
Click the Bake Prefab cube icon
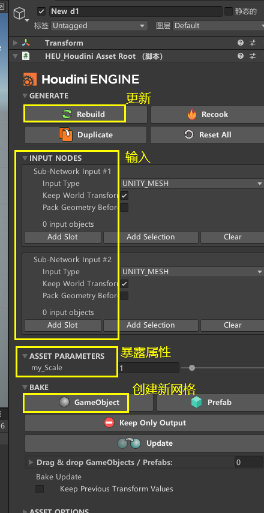[x=196, y=403]
